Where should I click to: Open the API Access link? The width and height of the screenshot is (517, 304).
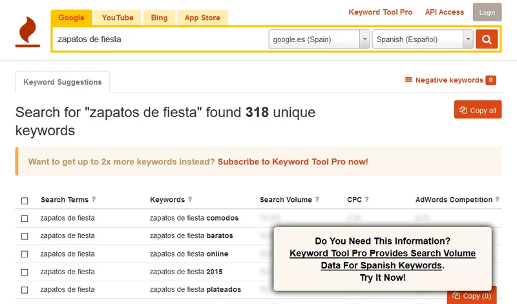[445, 12]
